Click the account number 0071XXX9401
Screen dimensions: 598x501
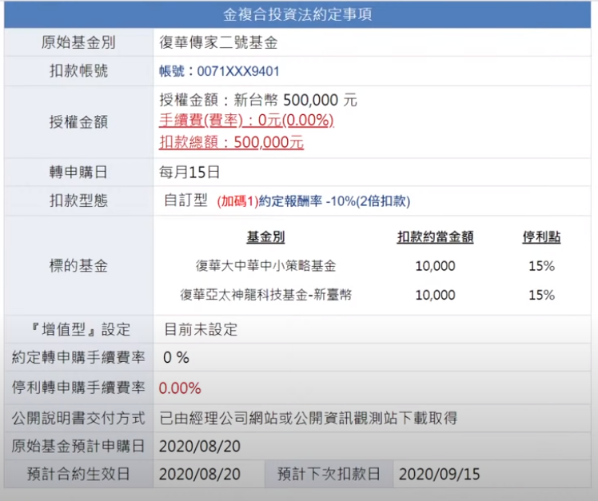(x=238, y=71)
